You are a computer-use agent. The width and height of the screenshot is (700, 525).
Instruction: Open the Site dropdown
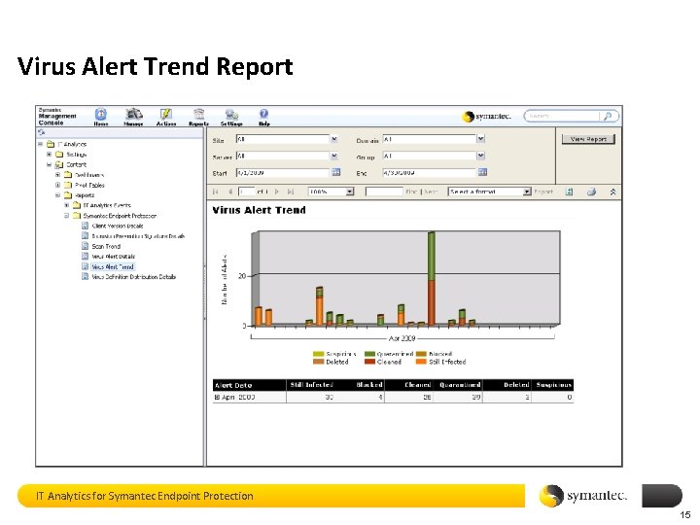coord(333,139)
